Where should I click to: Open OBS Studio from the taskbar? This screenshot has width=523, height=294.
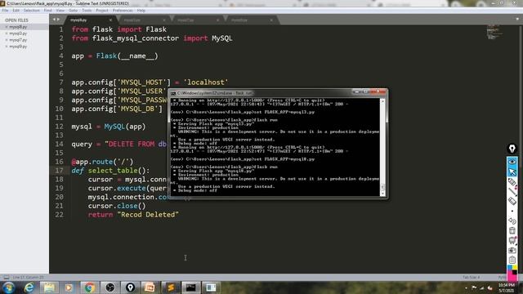click(110, 287)
